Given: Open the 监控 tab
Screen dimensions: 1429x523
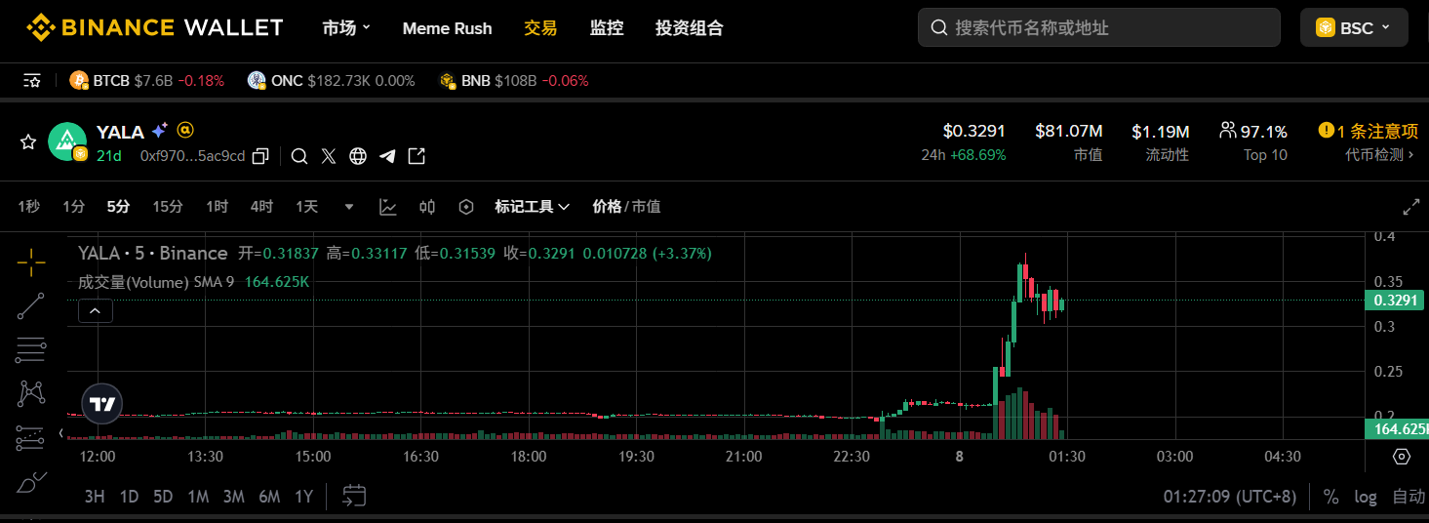Looking at the screenshot, I should point(607,27).
